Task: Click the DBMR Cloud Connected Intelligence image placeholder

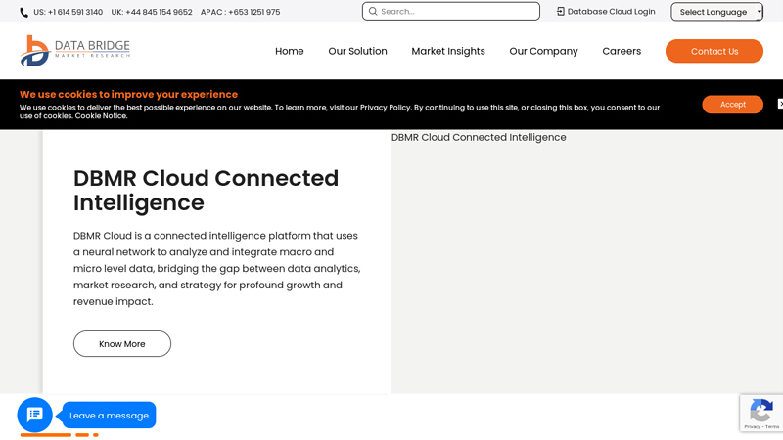Action: [x=586, y=262]
